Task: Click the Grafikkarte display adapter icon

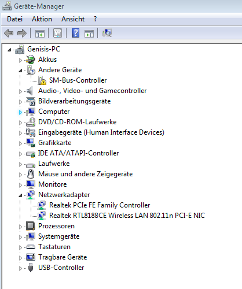Action: click(31, 143)
